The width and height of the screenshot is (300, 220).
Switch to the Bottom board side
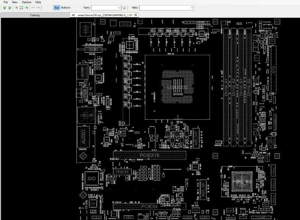coord(66,8)
